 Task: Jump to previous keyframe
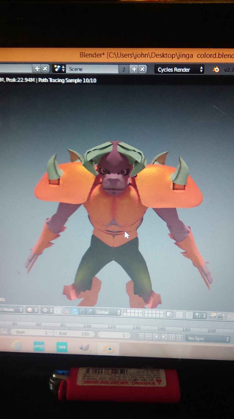(x=148, y=336)
